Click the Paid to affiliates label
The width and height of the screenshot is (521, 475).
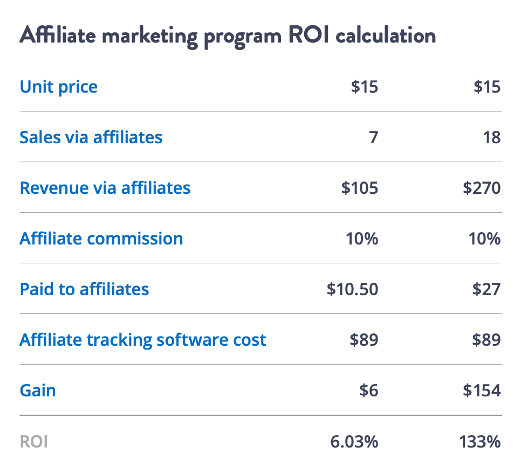84,289
